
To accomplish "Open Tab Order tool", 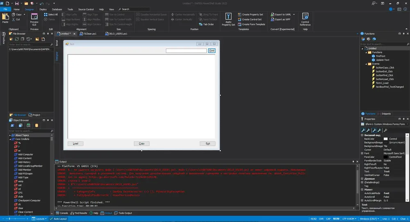I will click(206, 24).
